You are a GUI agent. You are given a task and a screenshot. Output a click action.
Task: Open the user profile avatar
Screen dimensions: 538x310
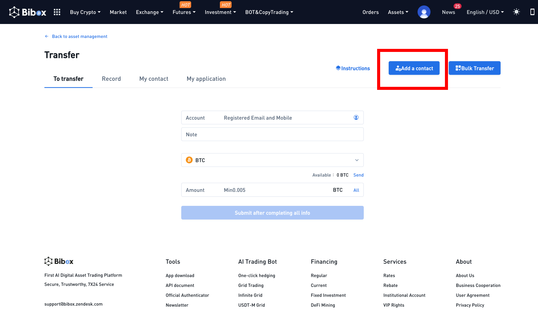[x=424, y=12]
